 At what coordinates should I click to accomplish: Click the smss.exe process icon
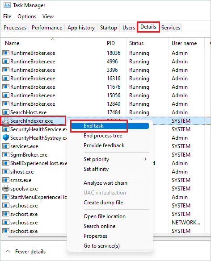(5, 180)
